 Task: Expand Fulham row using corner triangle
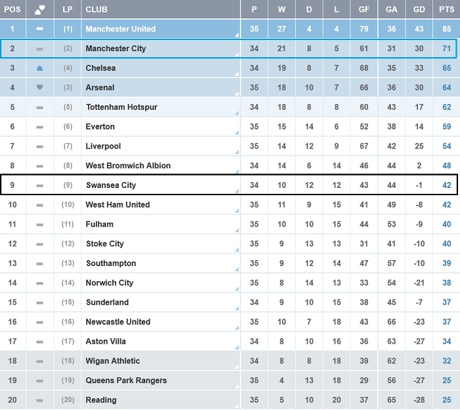(236, 231)
